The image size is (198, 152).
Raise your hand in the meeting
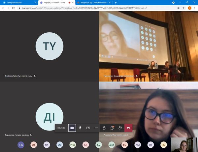pyautogui.click(x=104, y=128)
